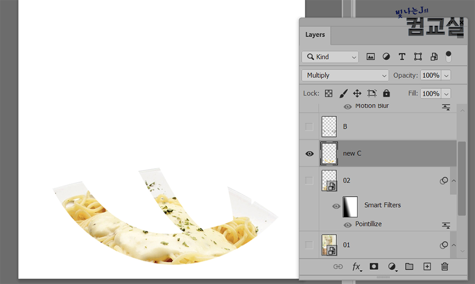Toggle Smart Filters visibility eye

pos(336,206)
